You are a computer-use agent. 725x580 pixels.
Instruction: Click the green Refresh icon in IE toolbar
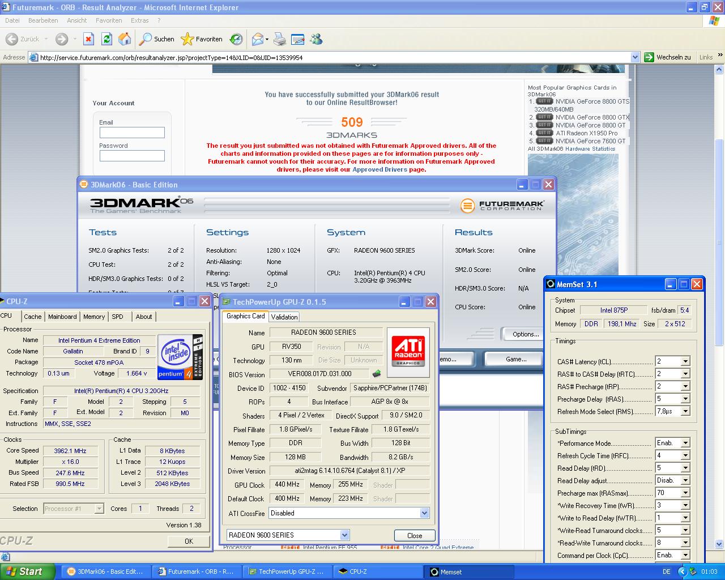point(106,39)
